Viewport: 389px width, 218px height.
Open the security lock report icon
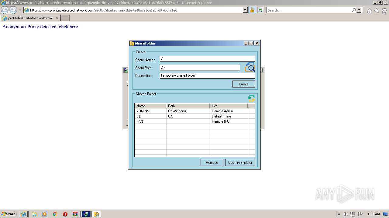pos(252,10)
